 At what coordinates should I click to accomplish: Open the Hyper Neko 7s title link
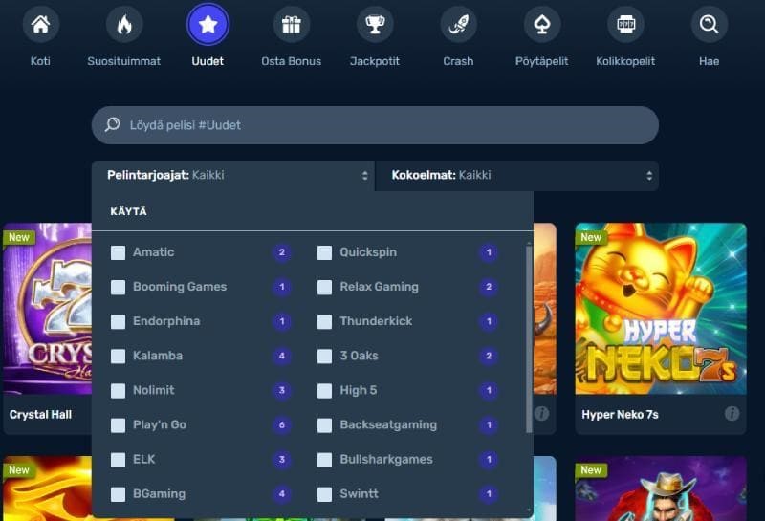[620, 414]
